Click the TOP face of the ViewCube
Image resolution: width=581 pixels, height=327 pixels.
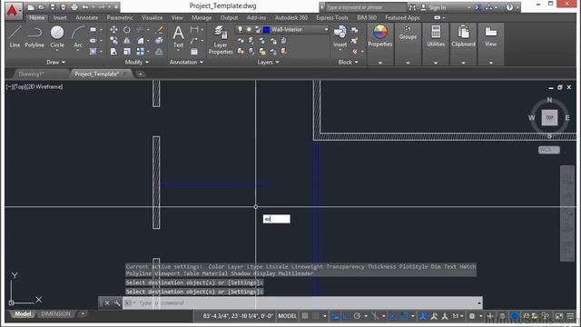tap(549, 117)
